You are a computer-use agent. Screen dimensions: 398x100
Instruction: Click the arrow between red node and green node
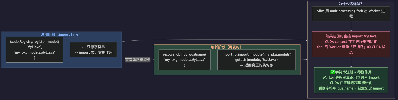click(x=351, y=62)
